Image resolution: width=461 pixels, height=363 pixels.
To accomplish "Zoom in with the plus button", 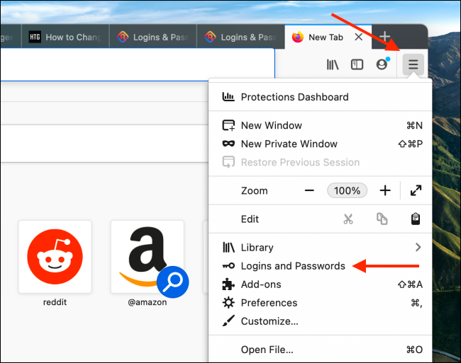I will (x=385, y=190).
